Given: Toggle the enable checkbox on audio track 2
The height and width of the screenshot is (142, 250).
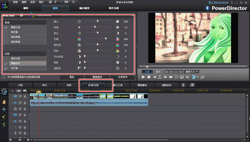Looking at the screenshot, I should [x=20, y=121].
